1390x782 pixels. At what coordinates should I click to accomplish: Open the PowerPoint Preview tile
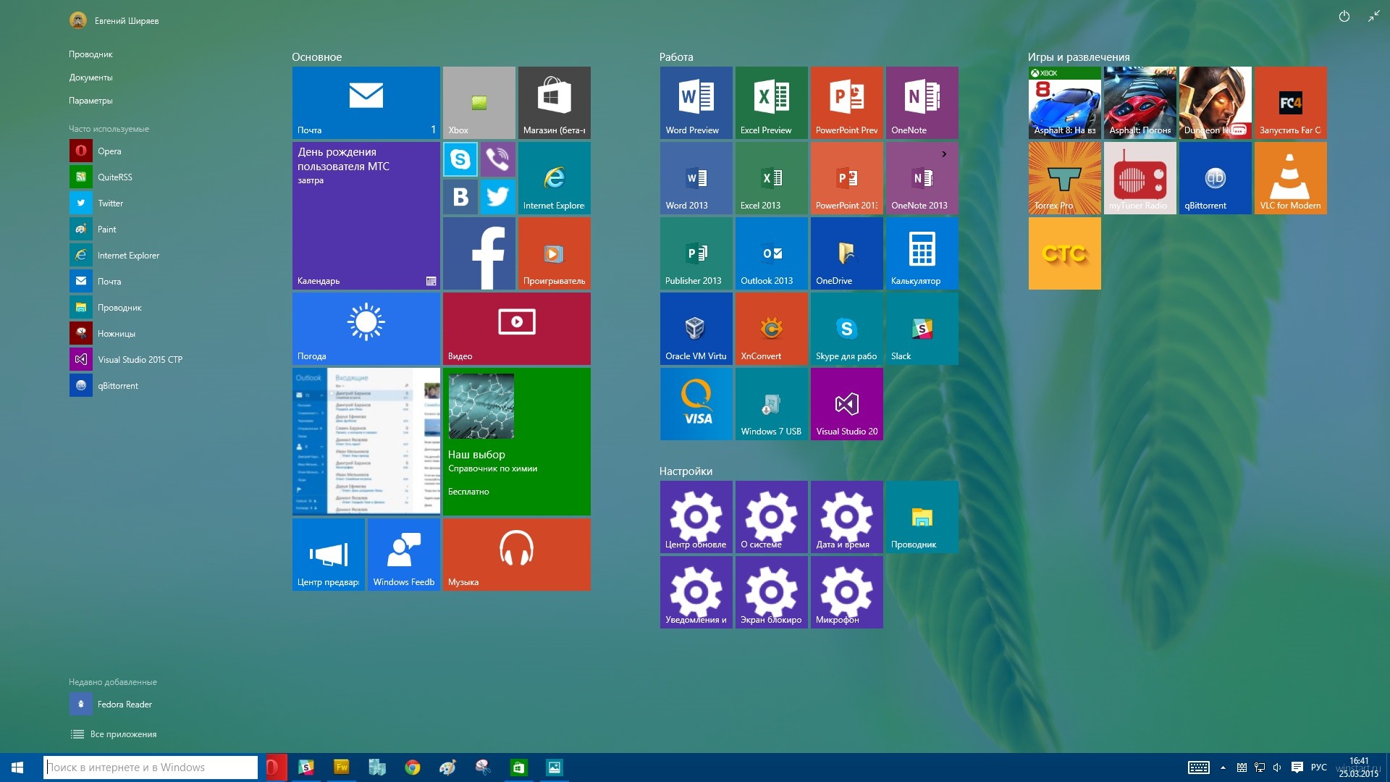tap(846, 102)
